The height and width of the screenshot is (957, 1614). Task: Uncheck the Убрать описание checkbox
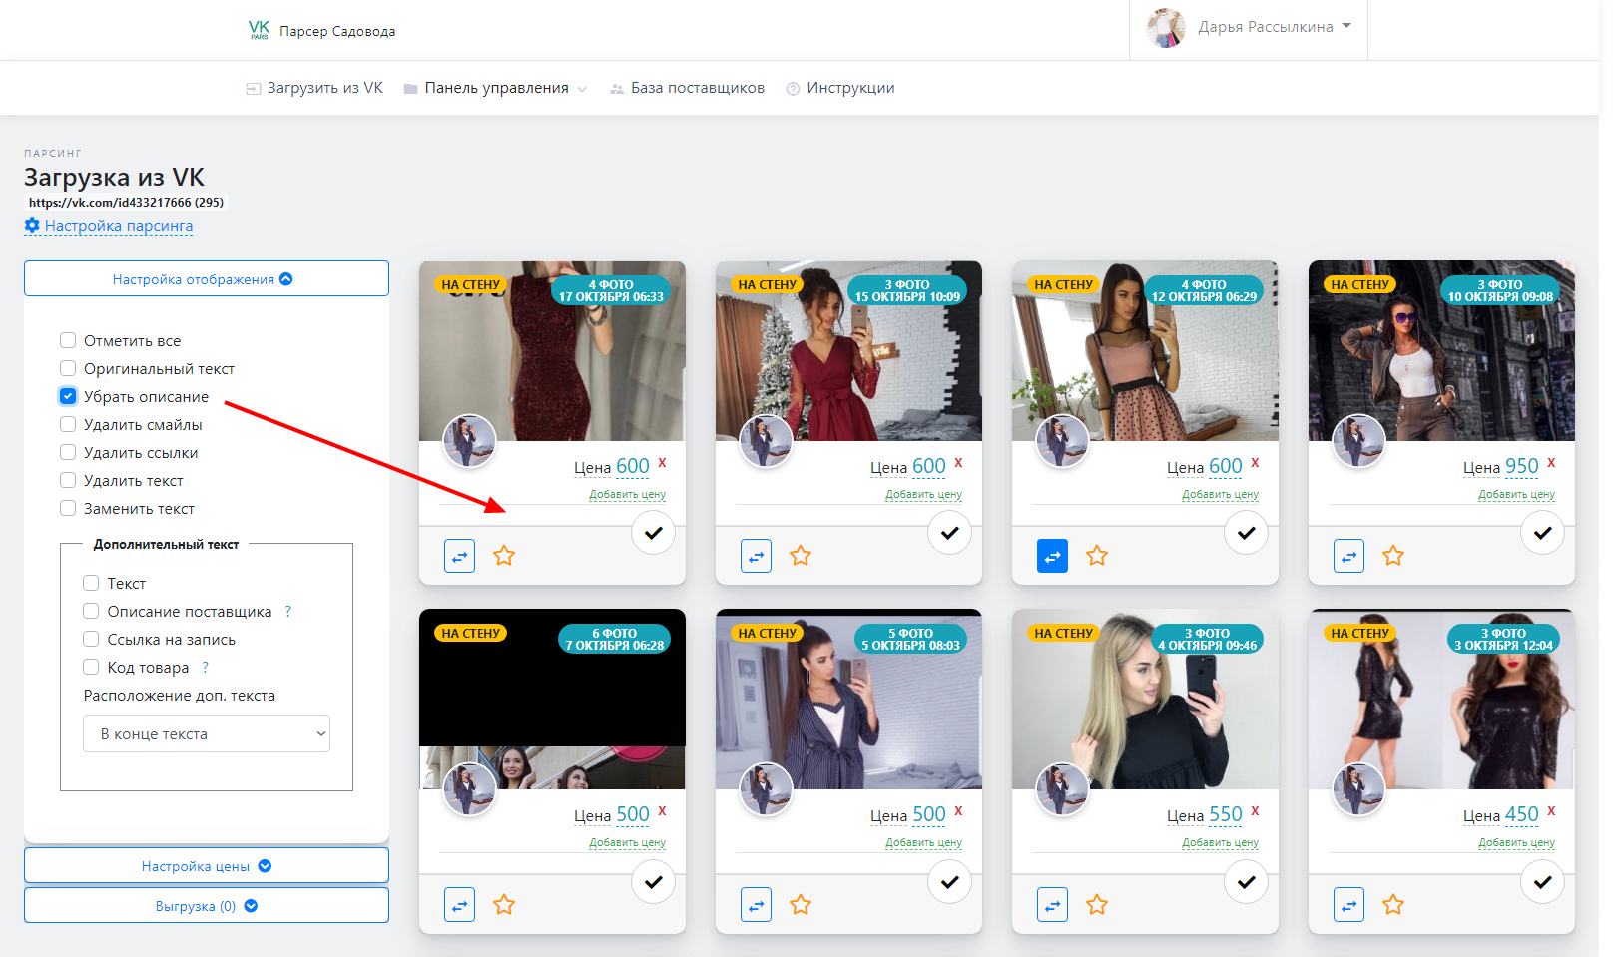coord(68,397)
